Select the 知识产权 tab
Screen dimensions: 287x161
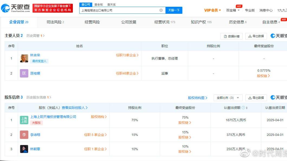click(x=201, y=22)
